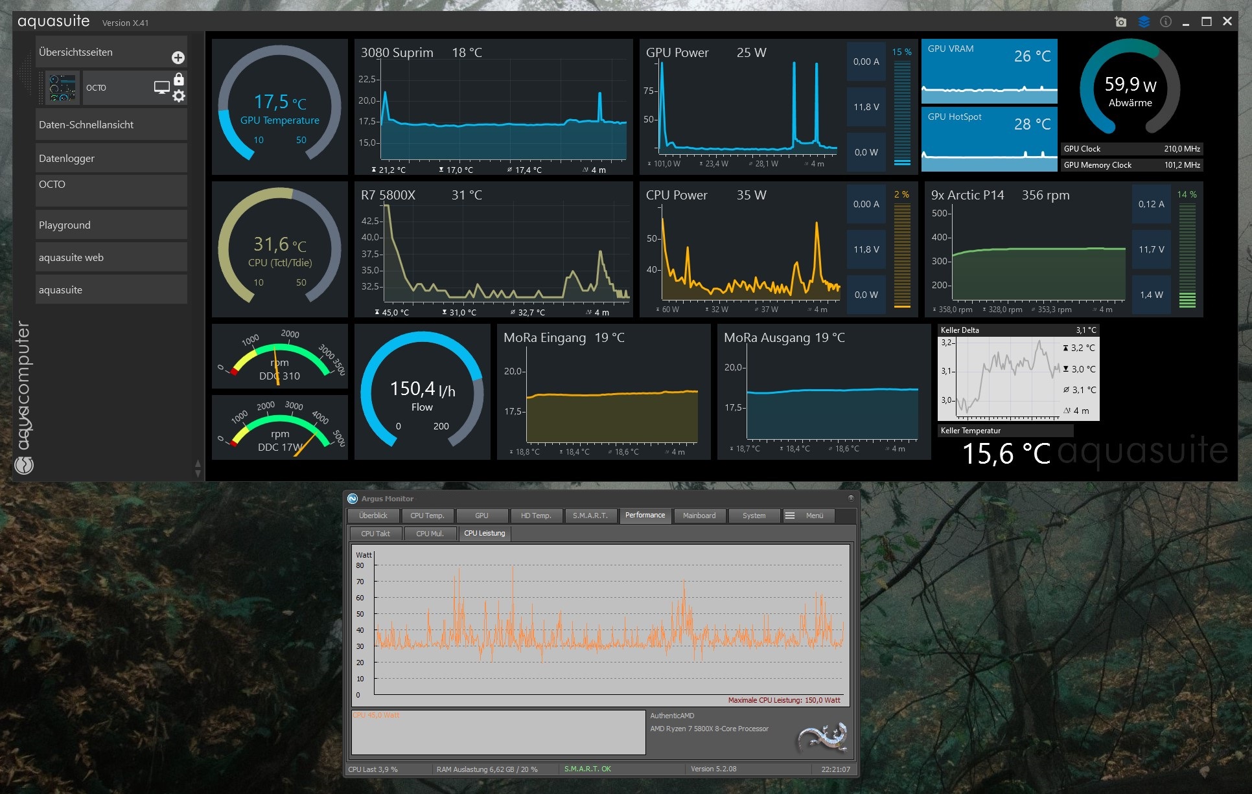This screenshot has width=1252, height=794.
Task: Toggle the lock icon on OCTO page
Action: [179, 80]
